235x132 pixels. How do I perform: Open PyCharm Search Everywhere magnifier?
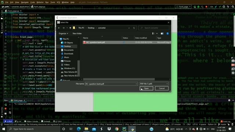pyautogui.click(x=233, y=7)
